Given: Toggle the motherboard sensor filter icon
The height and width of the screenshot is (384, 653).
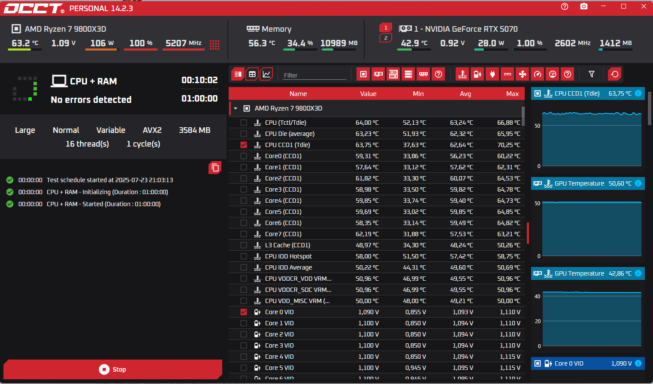Looking at the screenshot, I should coord(393,74).
